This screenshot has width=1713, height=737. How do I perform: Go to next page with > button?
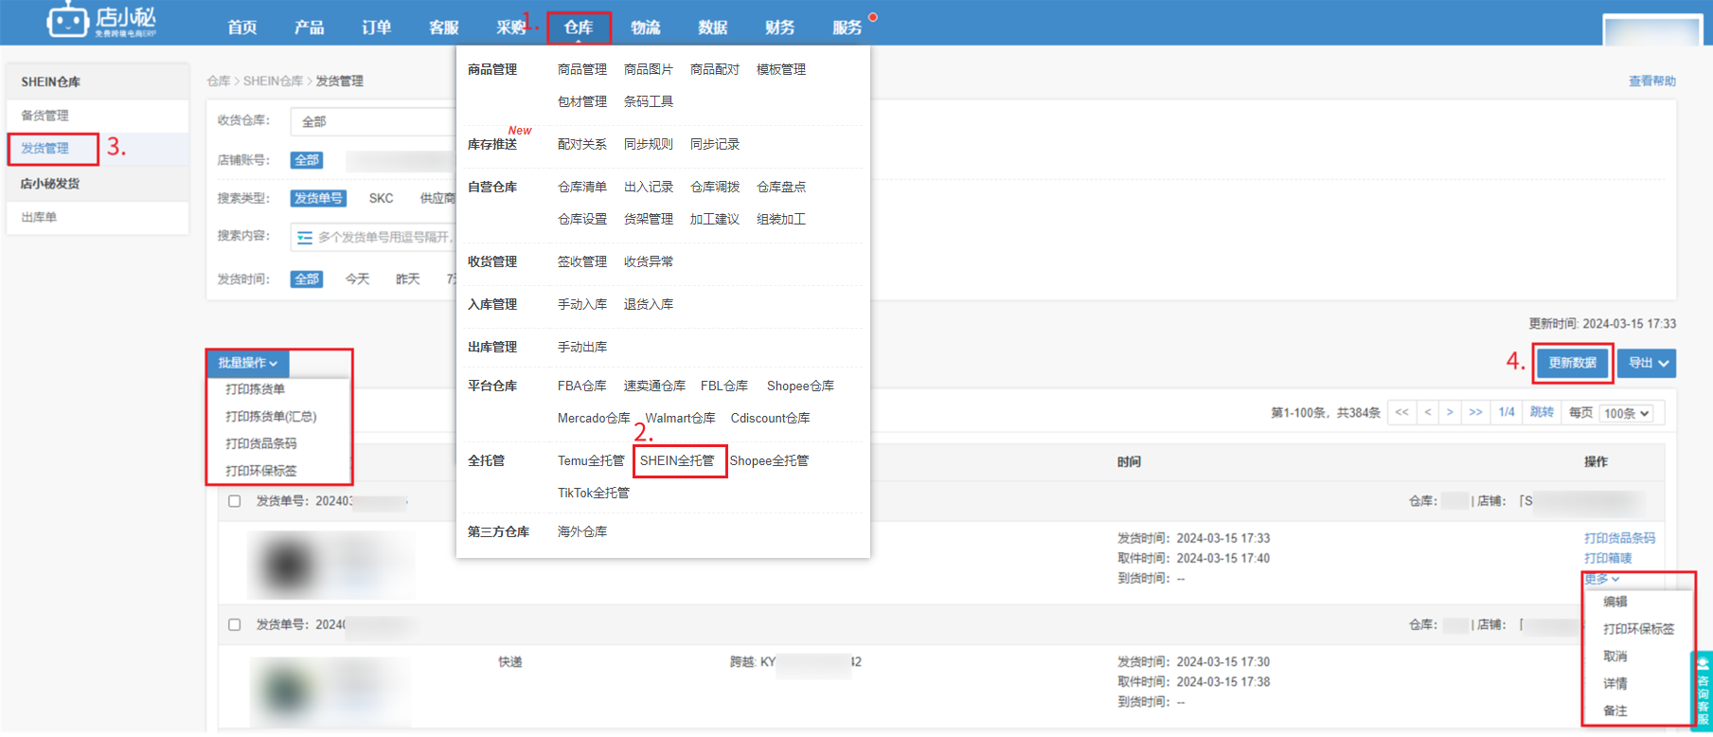1449,412
